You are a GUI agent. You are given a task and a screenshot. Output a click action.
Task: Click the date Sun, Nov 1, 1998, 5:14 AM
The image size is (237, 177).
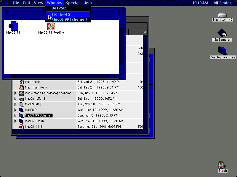pos(98,93)
